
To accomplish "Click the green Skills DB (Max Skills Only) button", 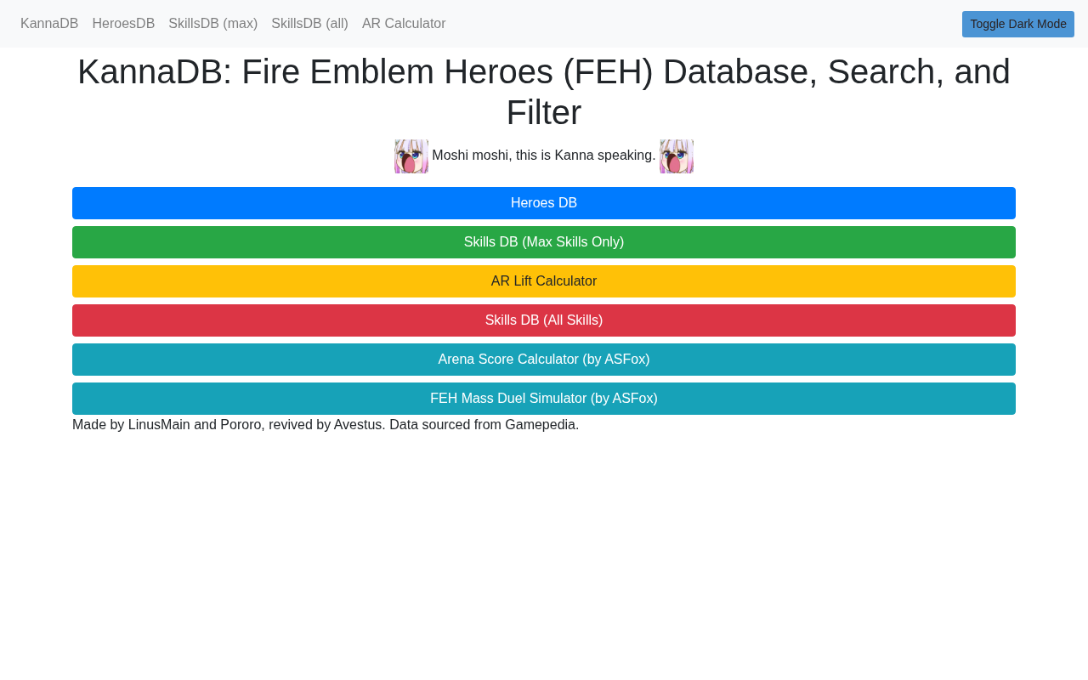I will click(x=544, y=242).
